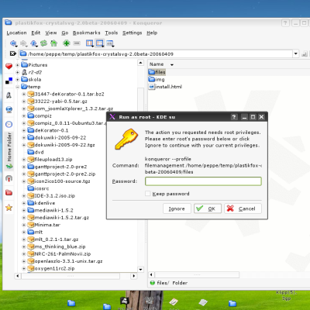Click the help question mark in KDE su dialog
The height and width of the screenshot is (310, 310).
click(x=234, y=117)
